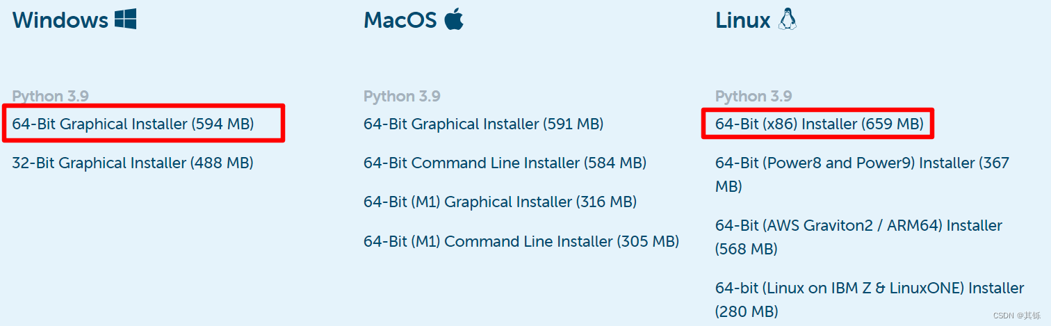The width and height of the screenshot is (1051, 326).
Task: Click the CSDN watermark text
Action: point(1020,316)
